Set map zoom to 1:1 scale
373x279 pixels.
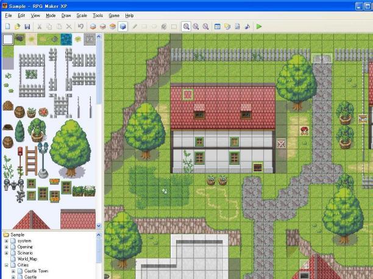point(186,27)
